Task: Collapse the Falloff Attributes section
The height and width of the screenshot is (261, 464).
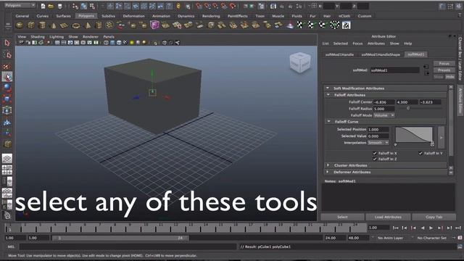Action: pyautogui.click(x=328, y=95)
